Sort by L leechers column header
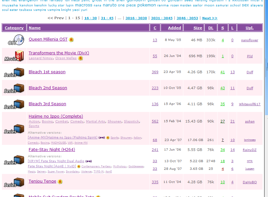Screen dimensions: 268x197 click(x=232, y=28)
